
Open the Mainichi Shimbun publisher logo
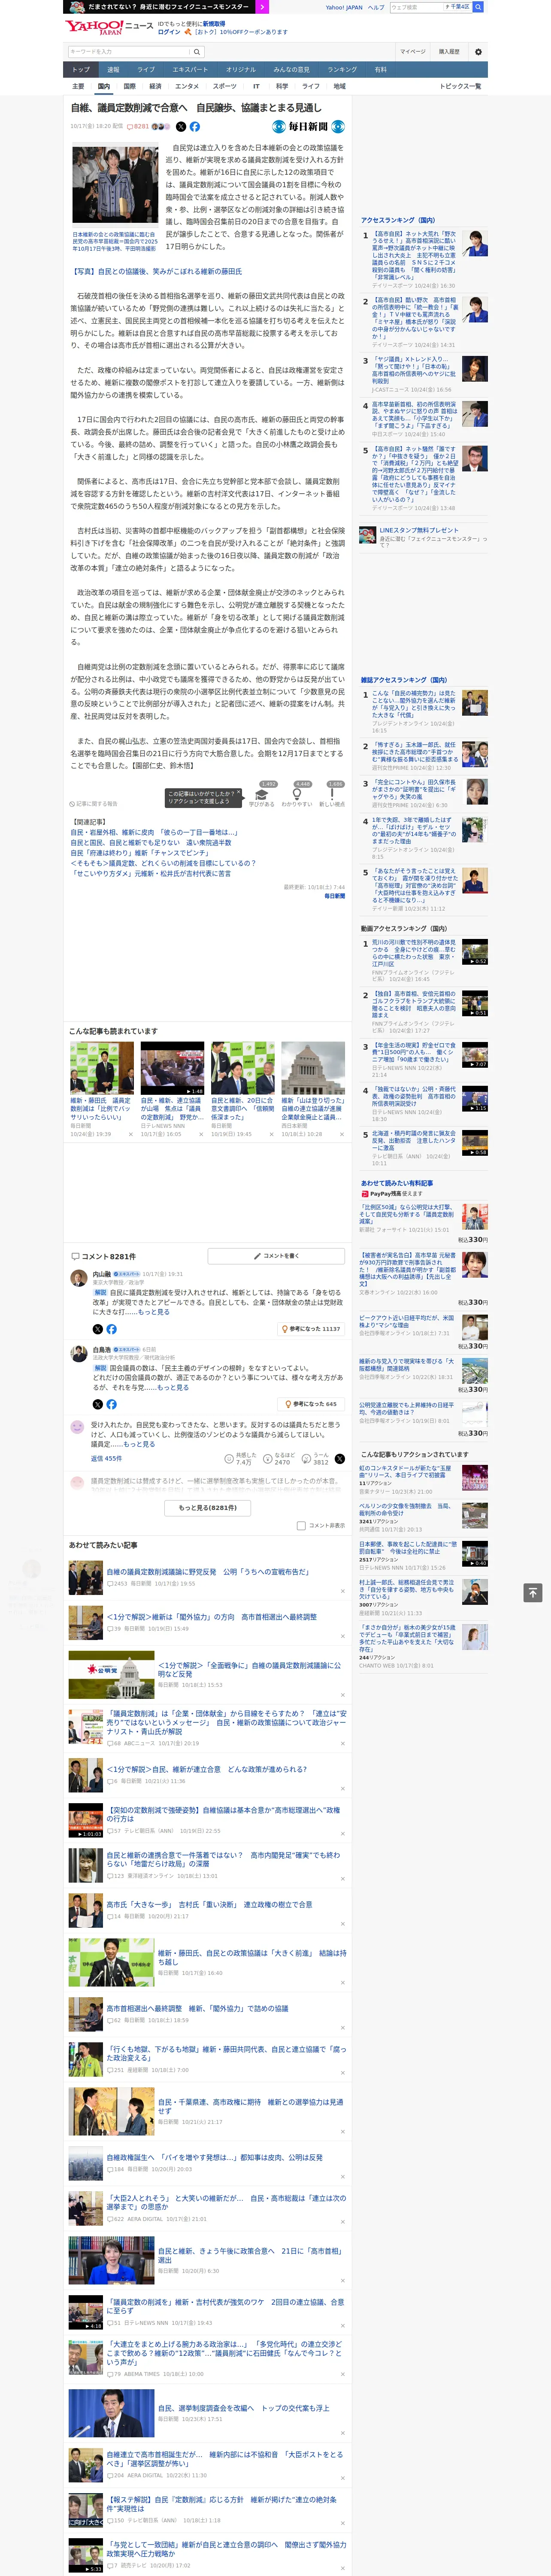click(x=308, y=127)
